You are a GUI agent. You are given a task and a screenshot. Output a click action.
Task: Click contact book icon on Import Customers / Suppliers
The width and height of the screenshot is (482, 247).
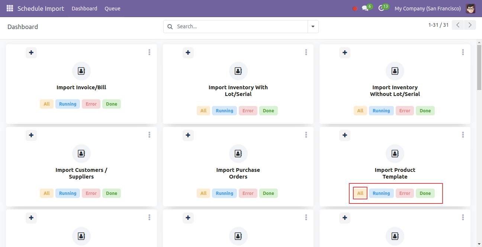81,154
